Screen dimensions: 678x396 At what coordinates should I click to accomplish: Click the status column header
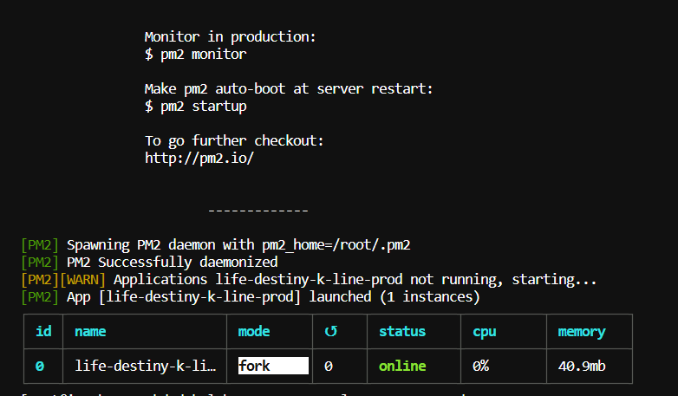tap(402, 331)
